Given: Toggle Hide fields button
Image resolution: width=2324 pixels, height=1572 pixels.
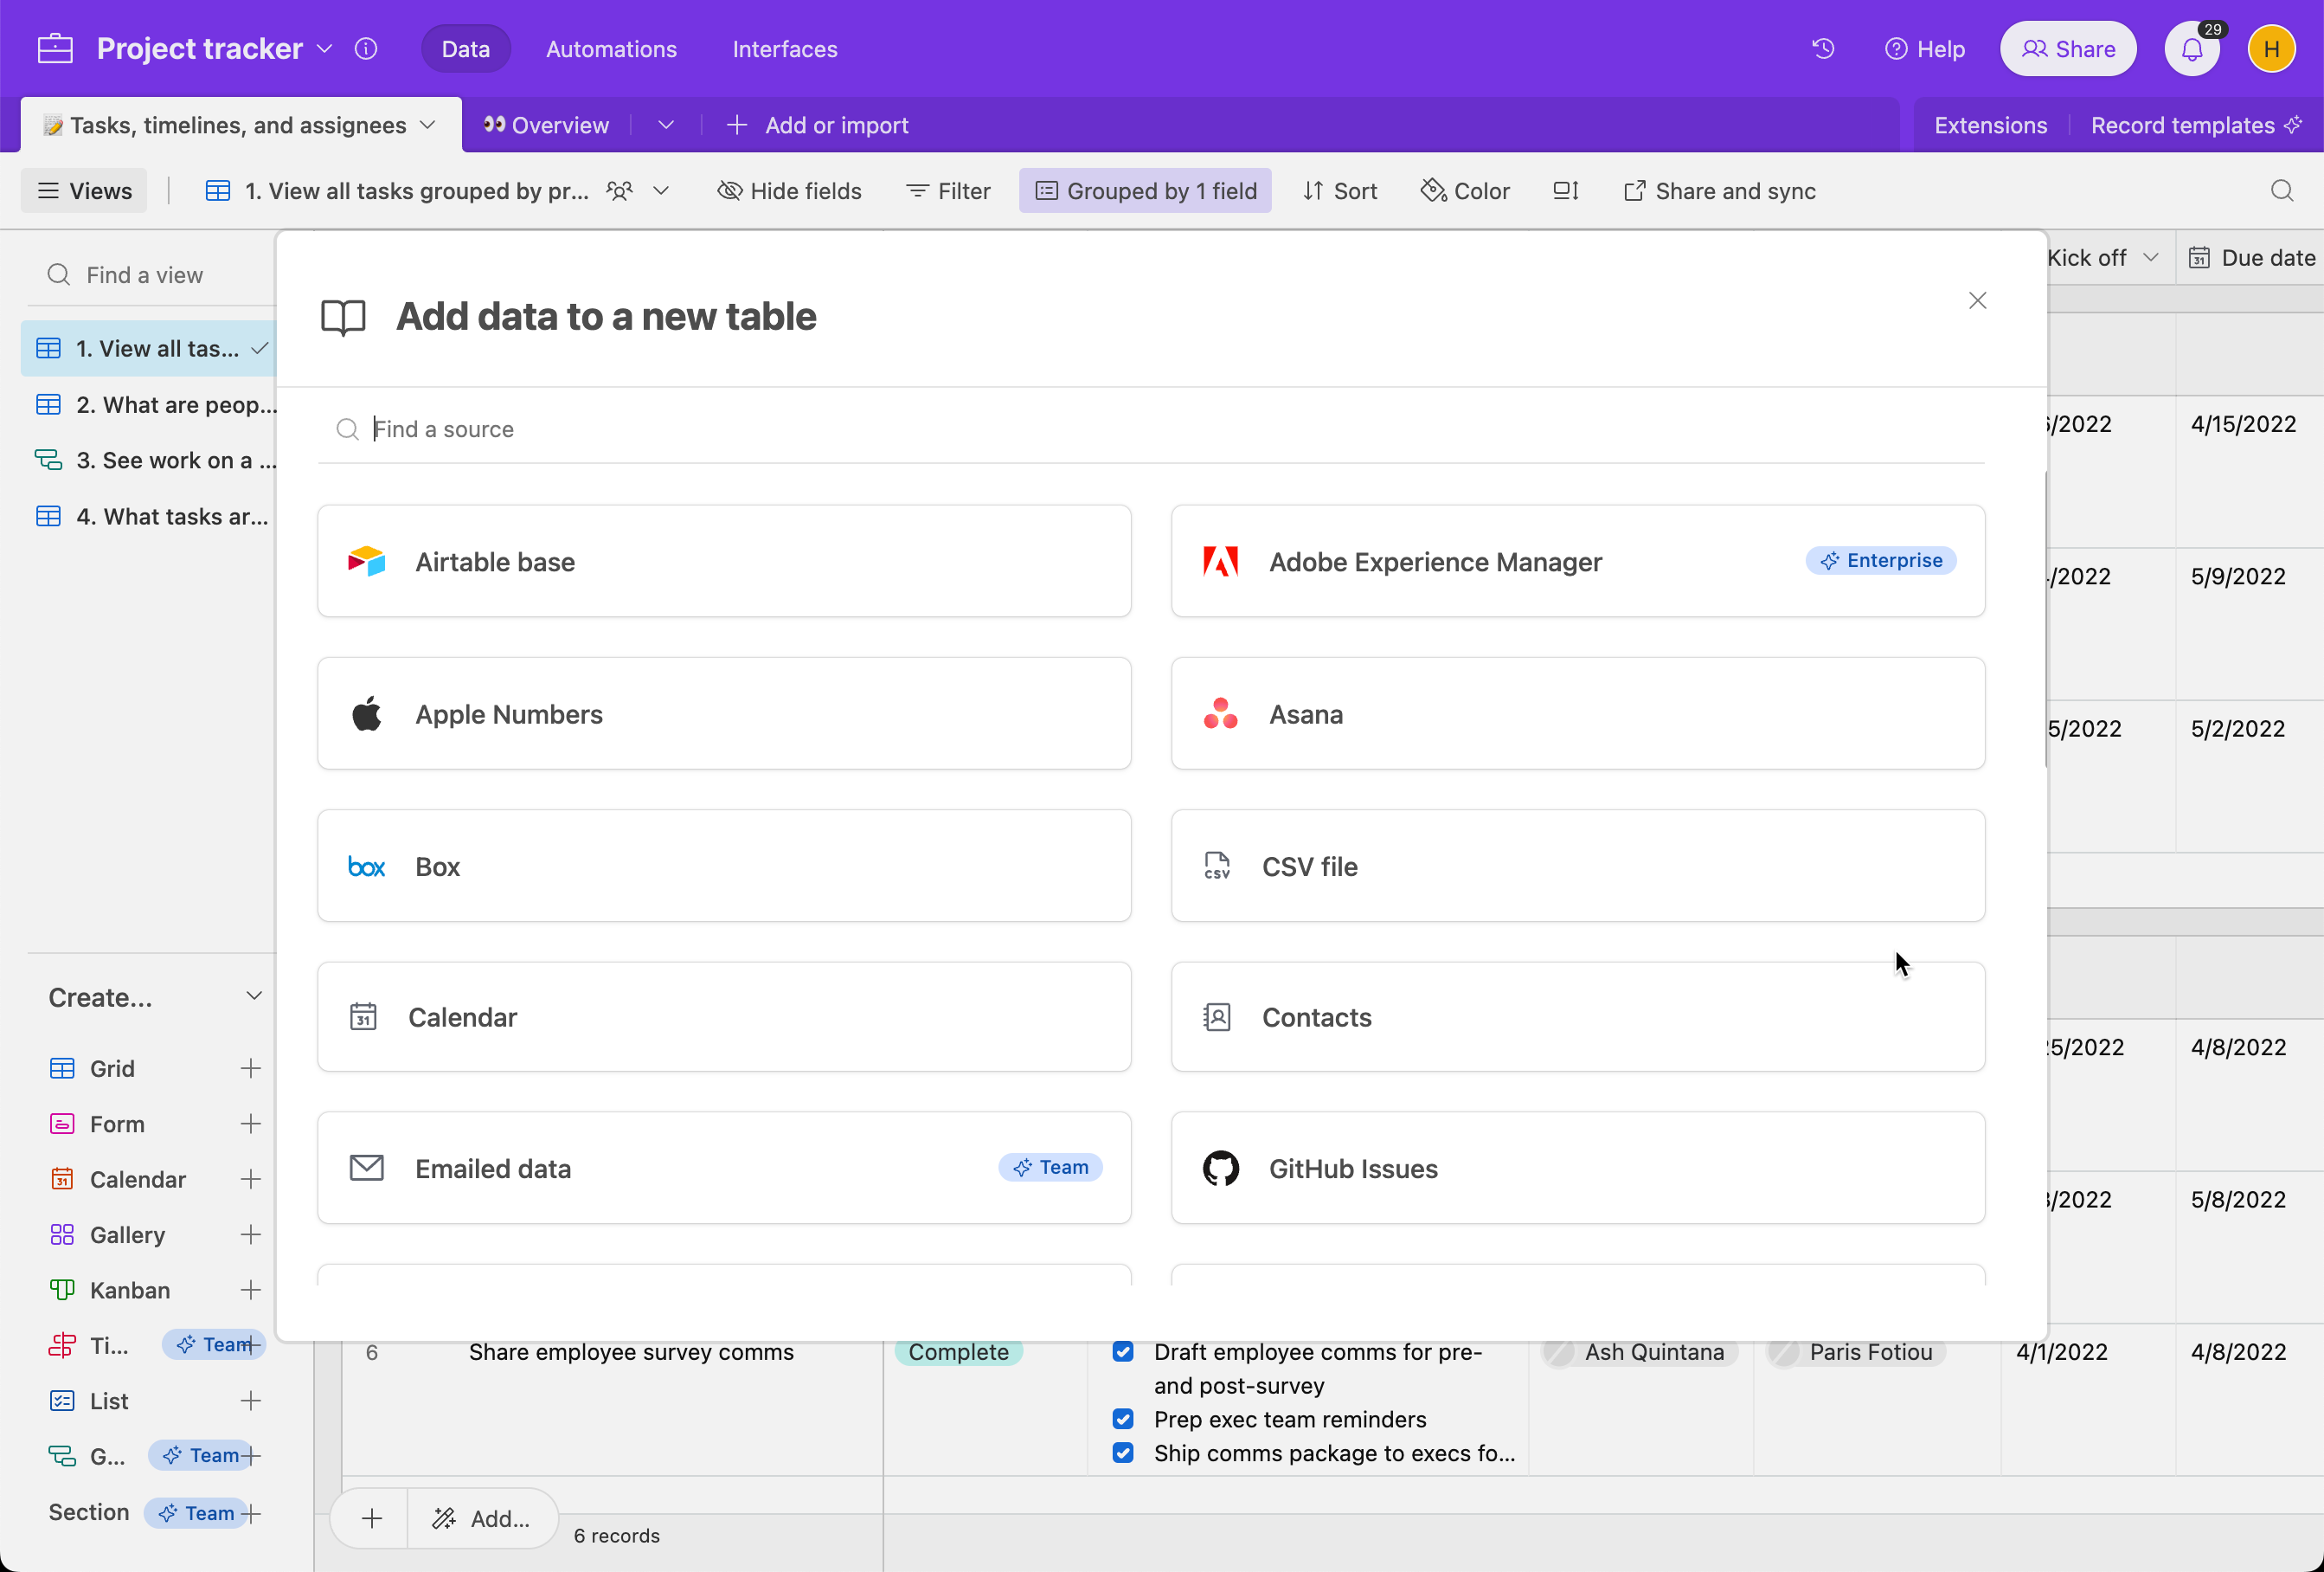Looking at the screenshot, I should tap(790, 190).
